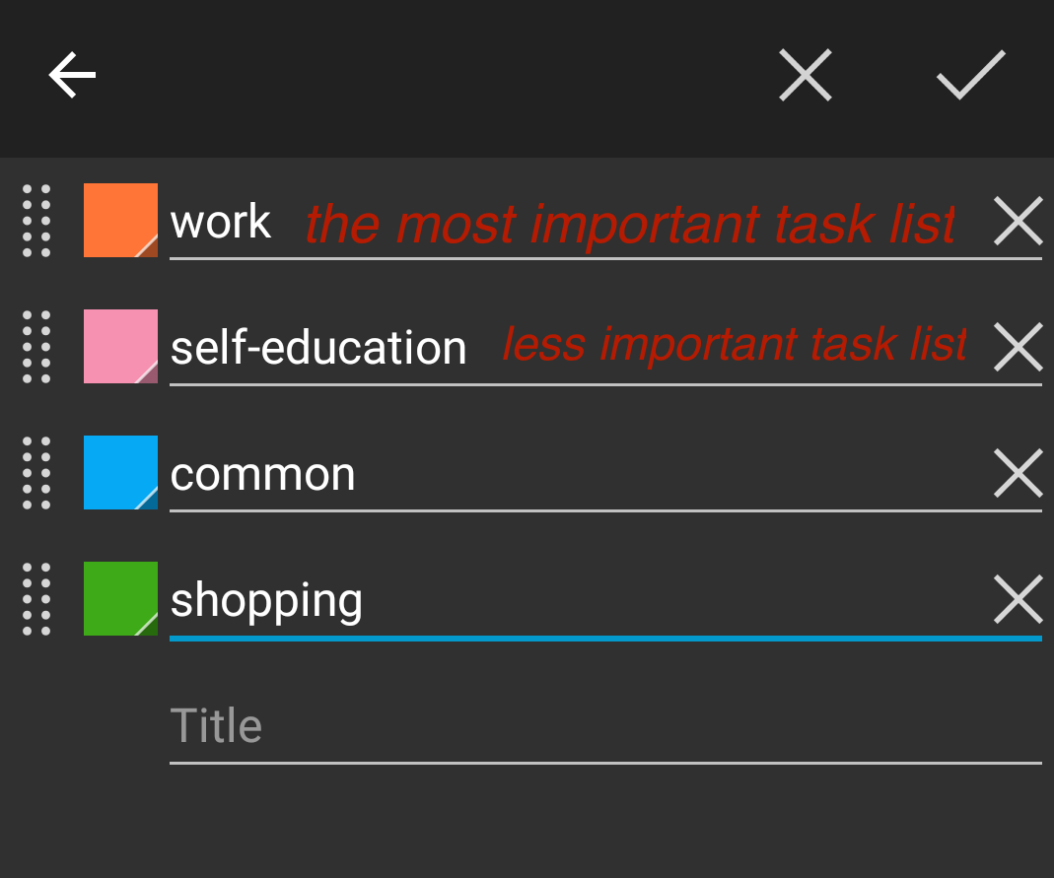This screenshot has width=1054, height=878.
Task: Discard changes with the top X icon
Action: (806, 76)
